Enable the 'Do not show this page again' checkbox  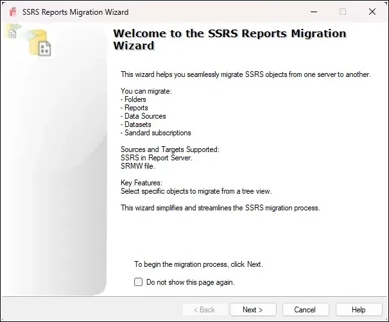(138, 282)
